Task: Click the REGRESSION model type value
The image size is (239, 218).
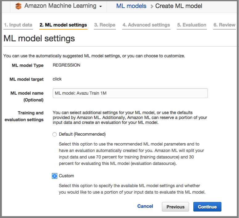Action: [66, 65]
